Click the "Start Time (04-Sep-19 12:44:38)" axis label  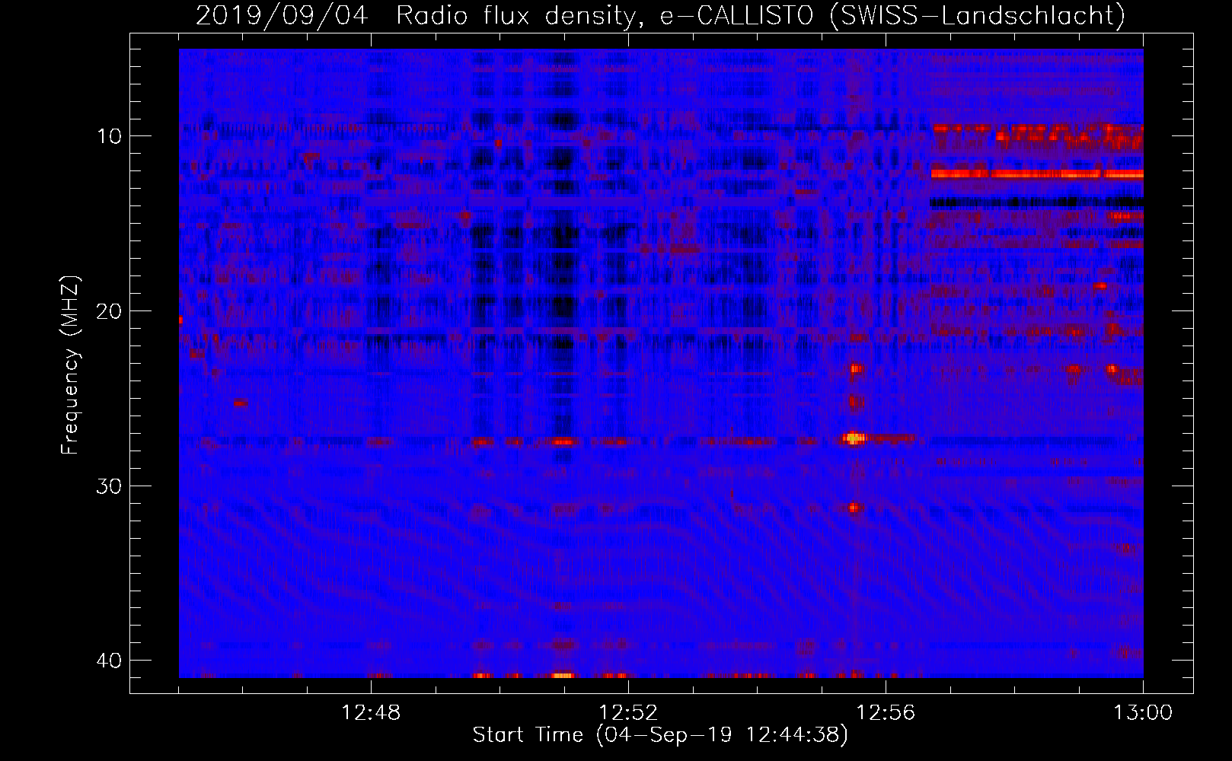point(660,735)
